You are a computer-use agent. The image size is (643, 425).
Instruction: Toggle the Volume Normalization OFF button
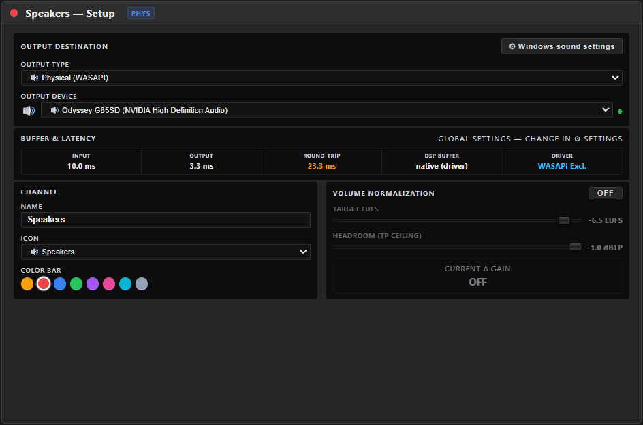(x=606, y=193)
